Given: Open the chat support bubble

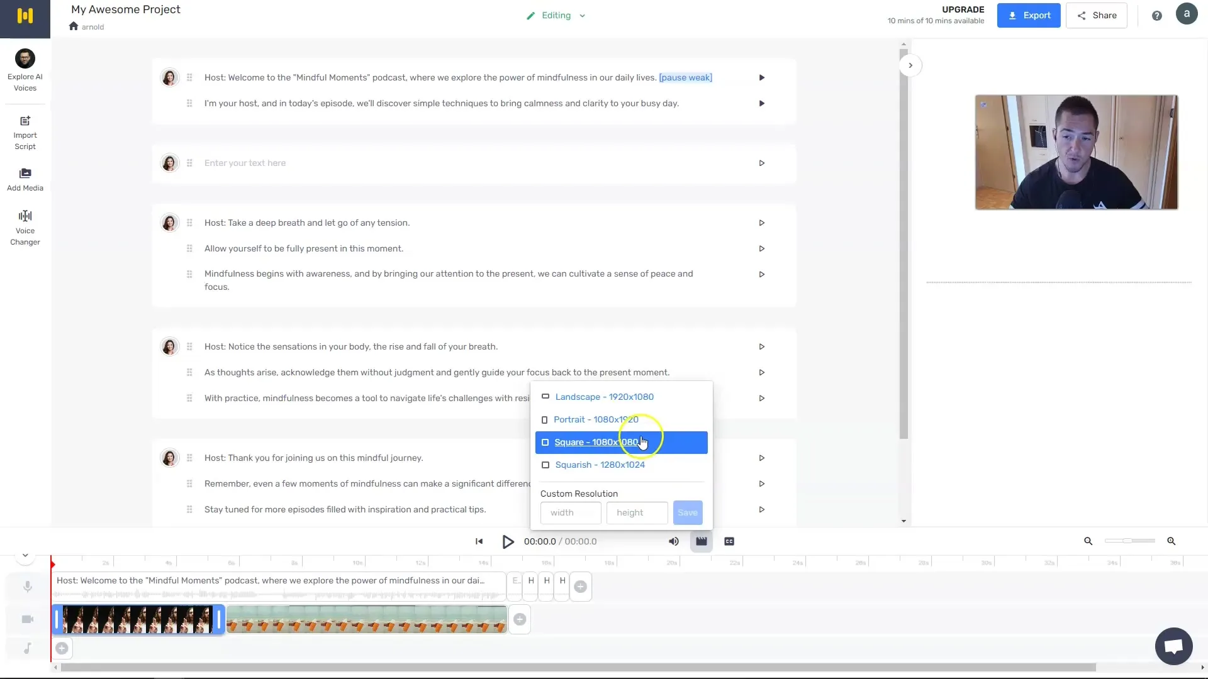Looking at the screenshot, I should point(1173,646).
